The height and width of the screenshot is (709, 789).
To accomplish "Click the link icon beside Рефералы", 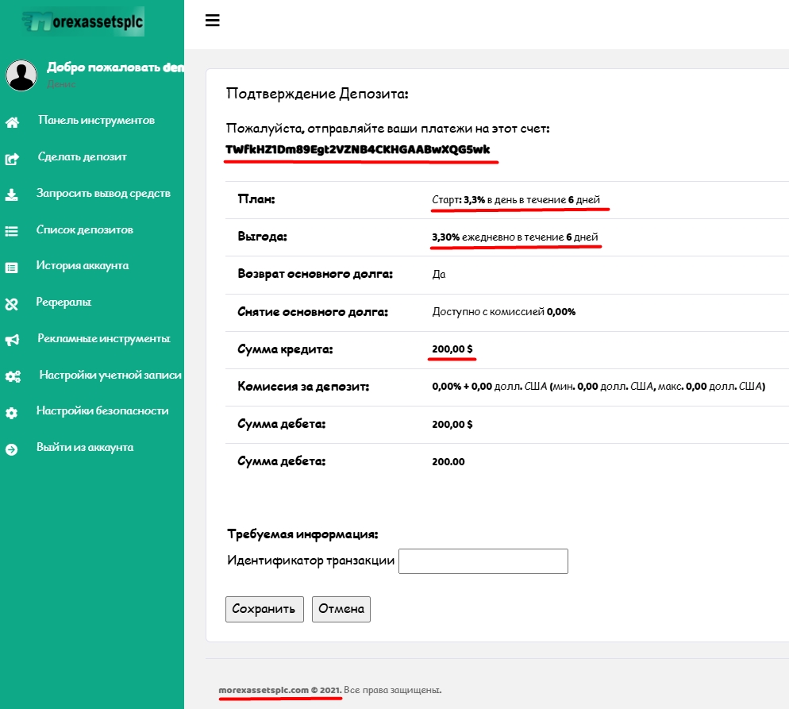I will [x=12, y=304].
